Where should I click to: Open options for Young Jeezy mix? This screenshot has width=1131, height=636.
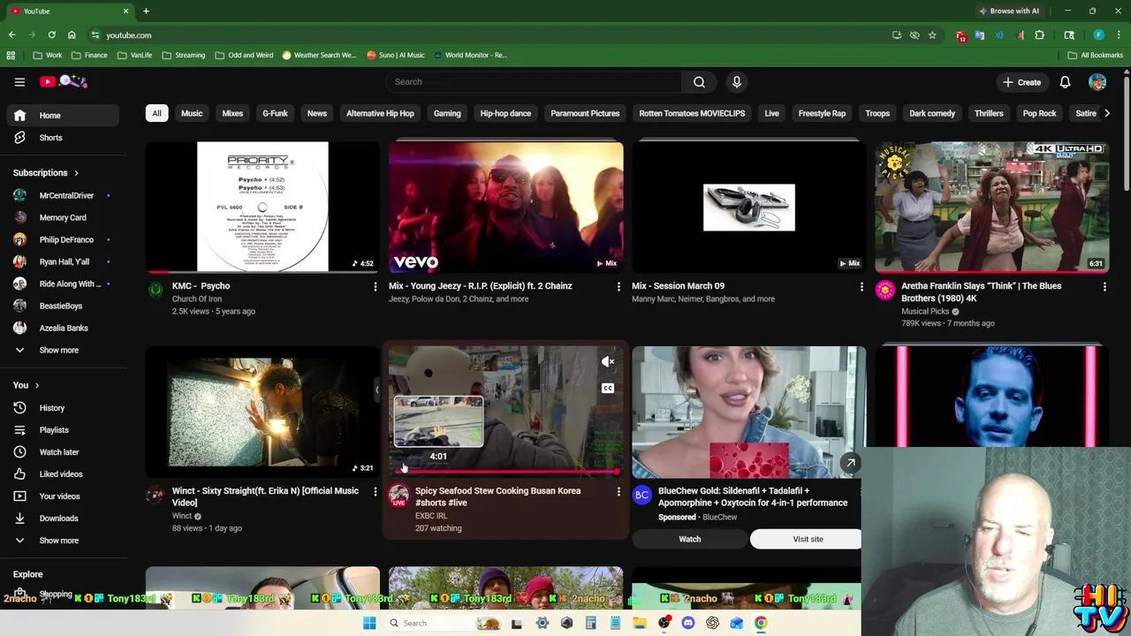pyautogui.click(x=619, y=287)
